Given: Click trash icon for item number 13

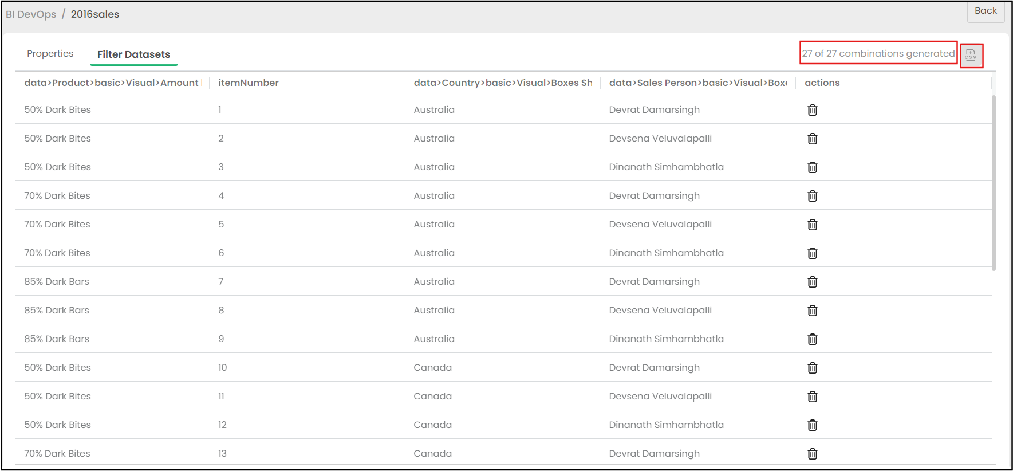Looking at the screenshot, I should [812, 454].
